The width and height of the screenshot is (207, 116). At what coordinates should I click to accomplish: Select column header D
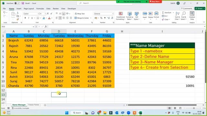(59, 31)
